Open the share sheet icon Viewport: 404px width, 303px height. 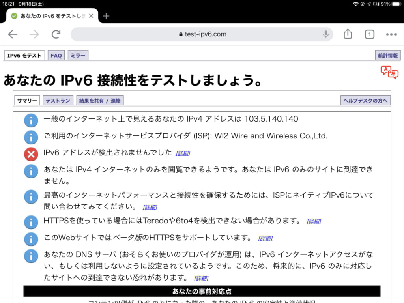tap(348, 34)
